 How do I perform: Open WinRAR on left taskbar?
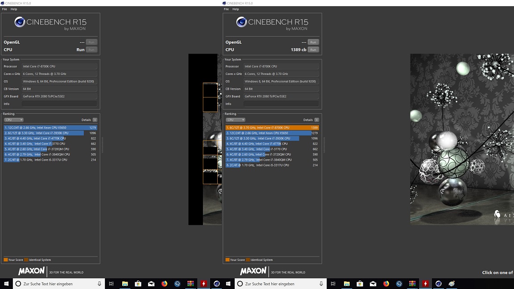pos(191,284)
